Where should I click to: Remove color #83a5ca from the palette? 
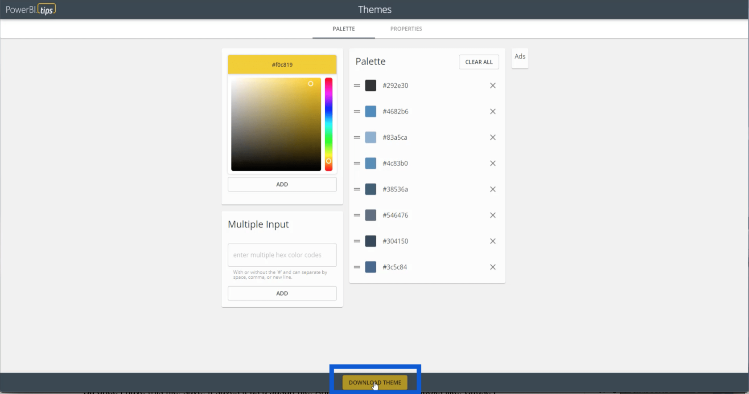(x=493, y=138)
